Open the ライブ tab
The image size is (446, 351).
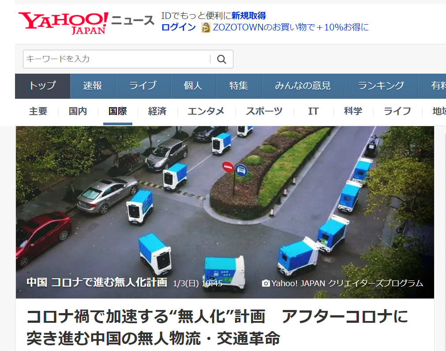coord(143,86)
